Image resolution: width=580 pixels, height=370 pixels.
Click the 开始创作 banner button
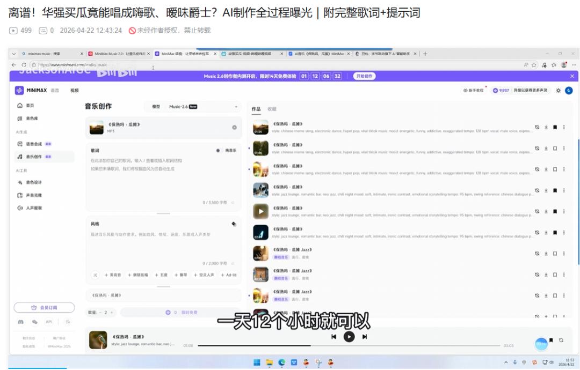click(x=364, y=76)
